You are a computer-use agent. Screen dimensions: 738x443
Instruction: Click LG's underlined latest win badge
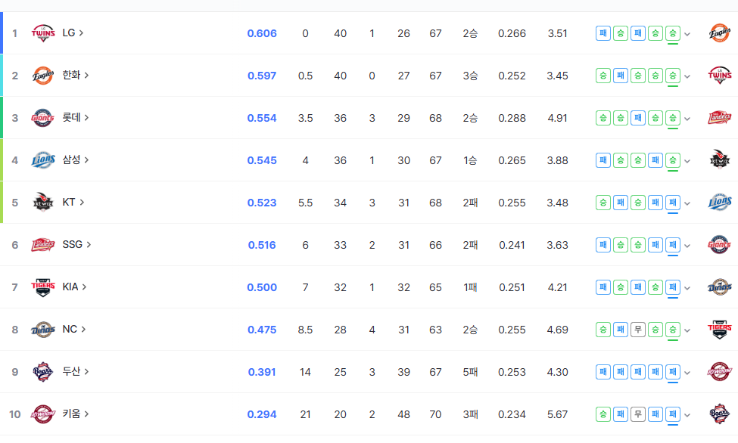click(673, 33)
